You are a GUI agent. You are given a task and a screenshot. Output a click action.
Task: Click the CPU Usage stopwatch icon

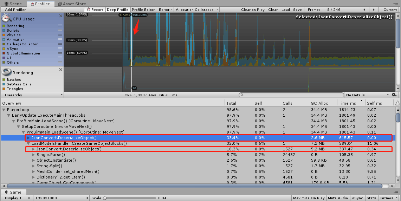tap(6, 18)
